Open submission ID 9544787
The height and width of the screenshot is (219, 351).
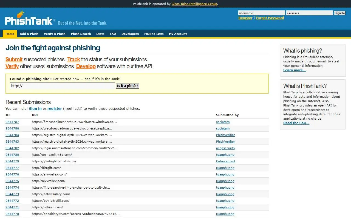(x=12, y=122)
